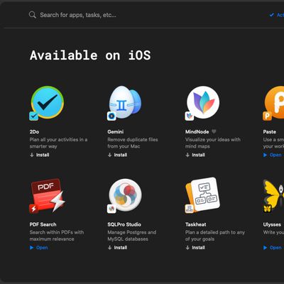The width and height of the screenshot is (284, 284).
Task: Click the Gemini app title
Action: click(116, 132)
